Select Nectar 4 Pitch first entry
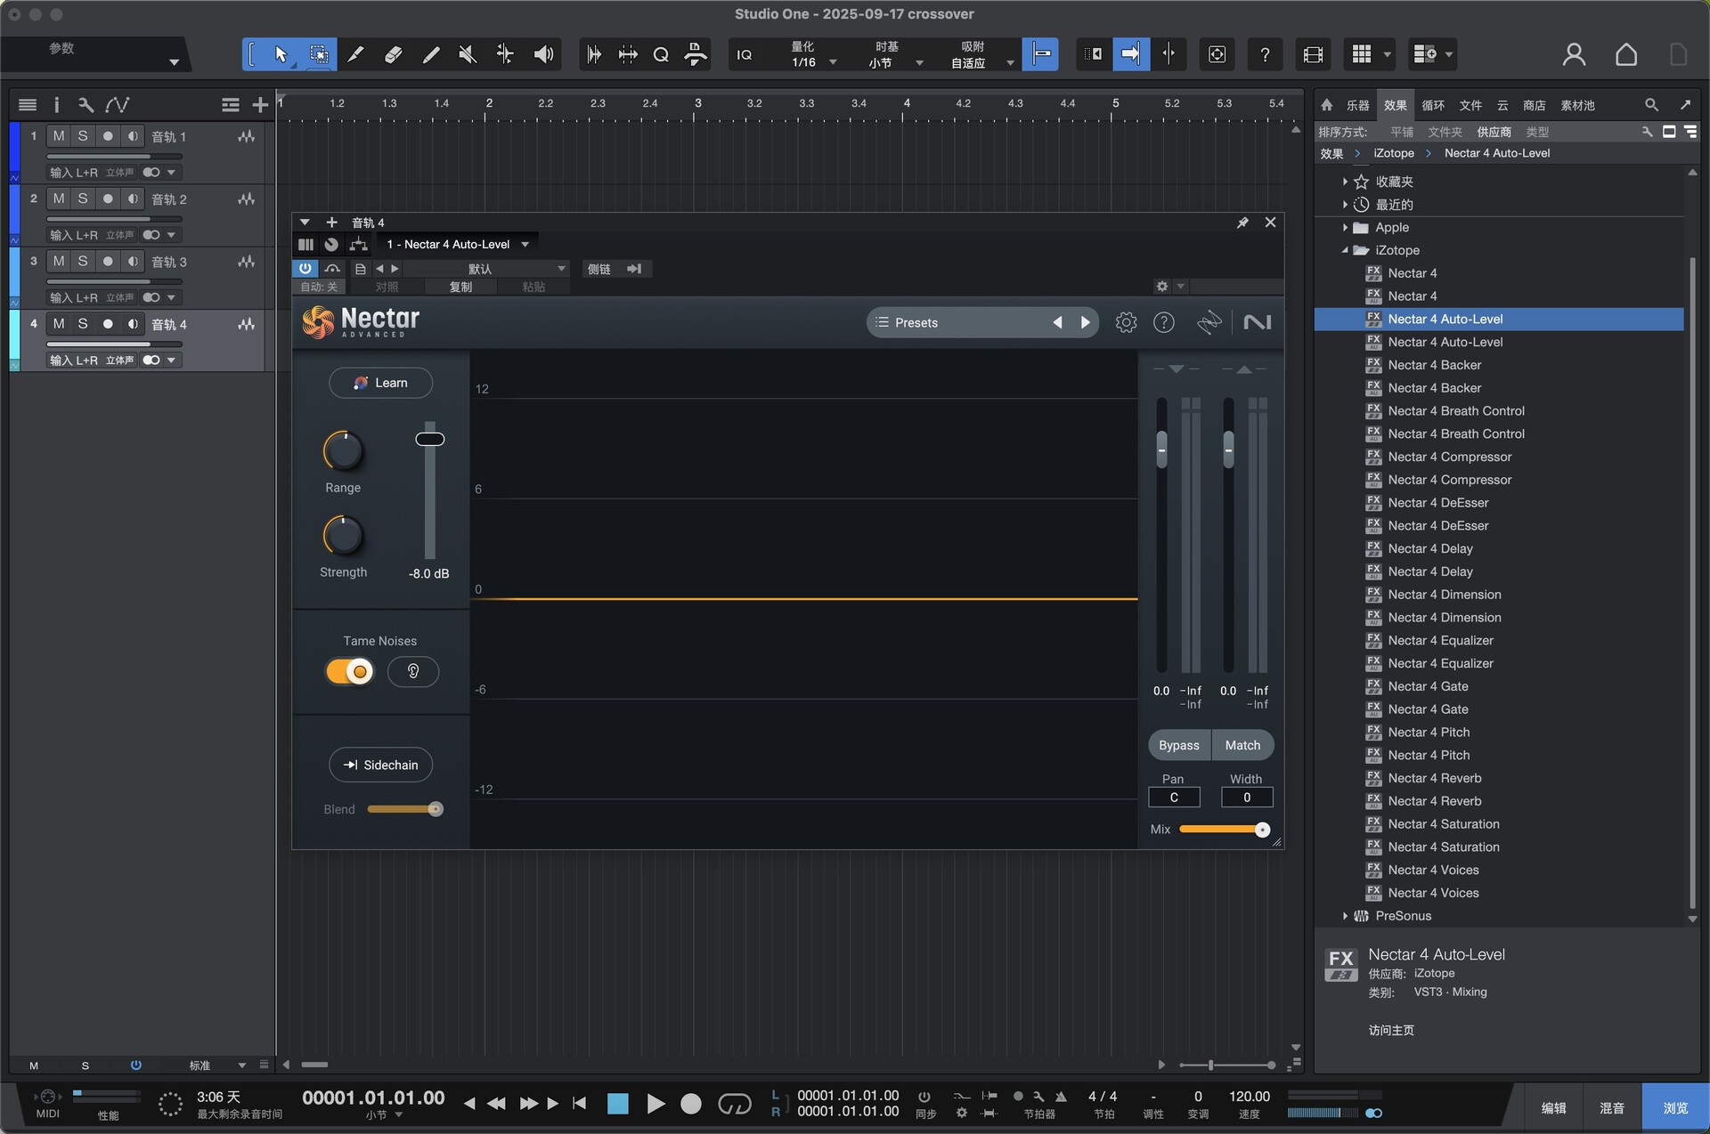The height and width of the screenshot is (1134, 1710). tap(1499, 732)
